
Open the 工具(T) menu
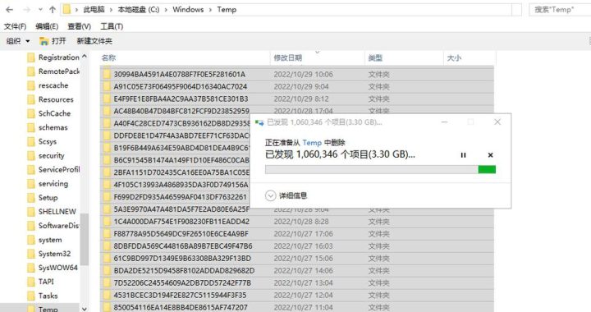click(112, 26)
